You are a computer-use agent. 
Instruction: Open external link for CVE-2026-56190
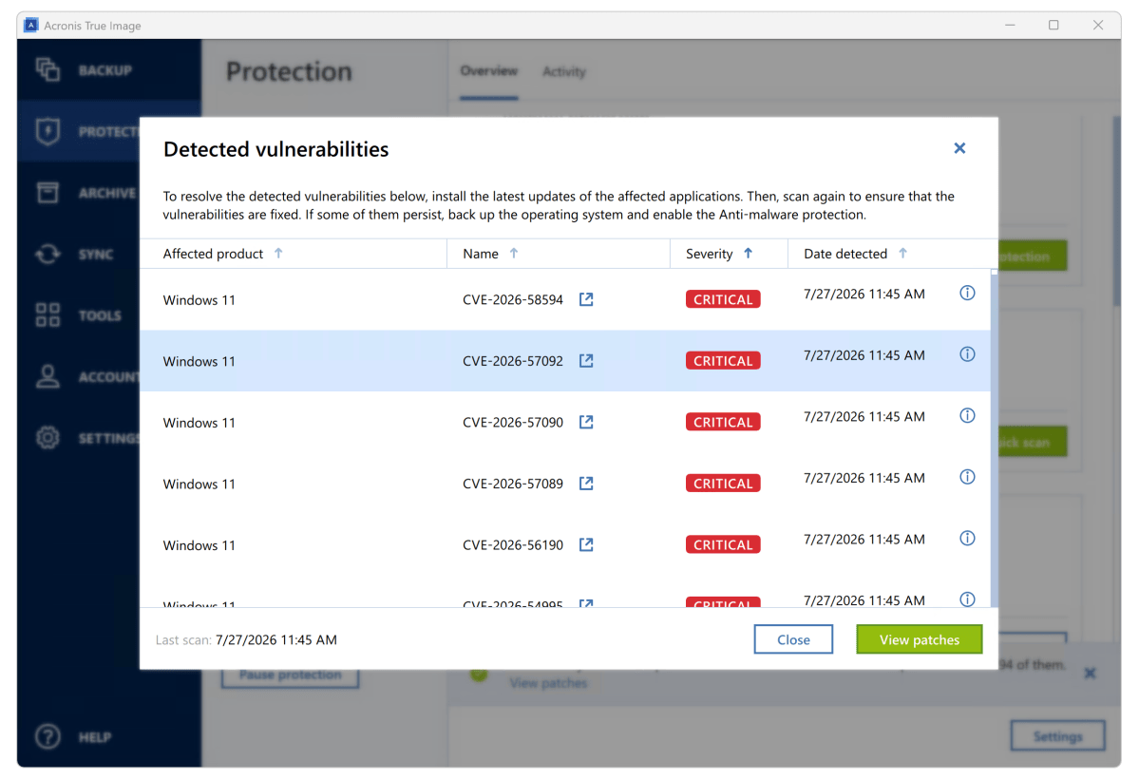click(x=586, y=544)
